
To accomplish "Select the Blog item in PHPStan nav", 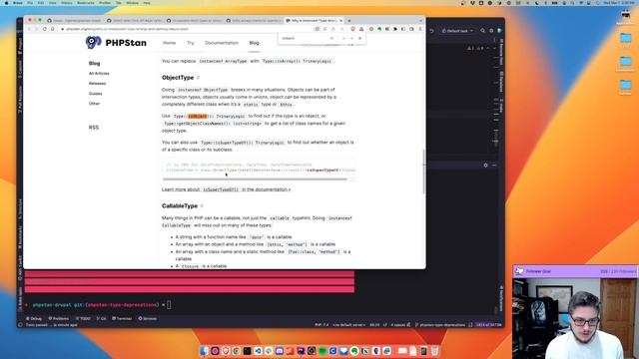I will pos(254,43).
